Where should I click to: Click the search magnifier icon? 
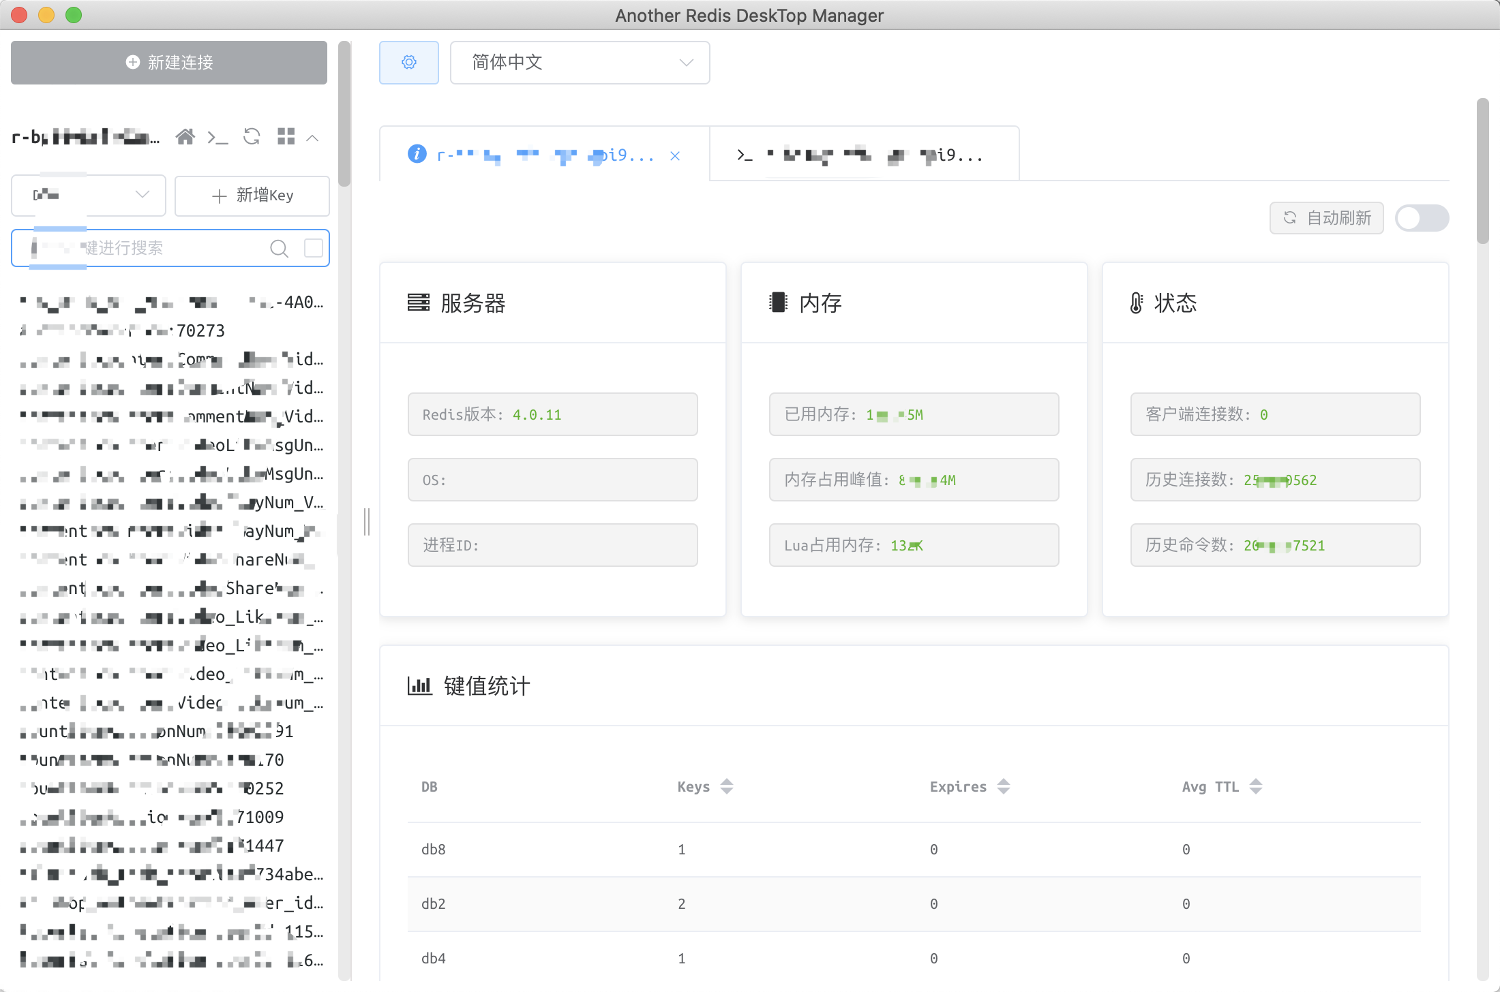[279, 249]
